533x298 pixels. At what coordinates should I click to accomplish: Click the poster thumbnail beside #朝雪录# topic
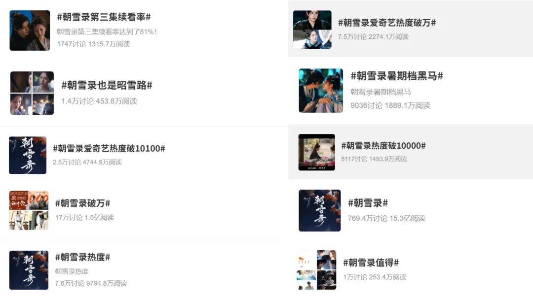tap(319, 210)
